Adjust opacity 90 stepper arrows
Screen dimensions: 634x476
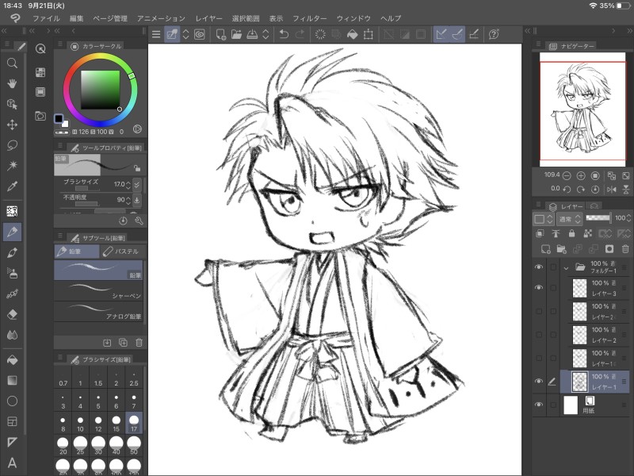[x=128, y=201]
